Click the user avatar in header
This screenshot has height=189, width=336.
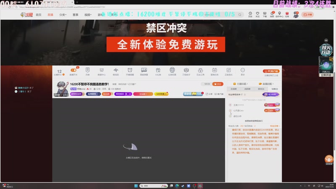coord(296,15)
